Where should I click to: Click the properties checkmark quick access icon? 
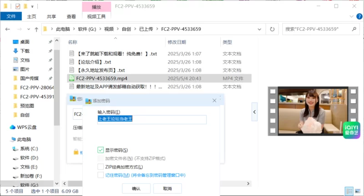coord(18,6)
